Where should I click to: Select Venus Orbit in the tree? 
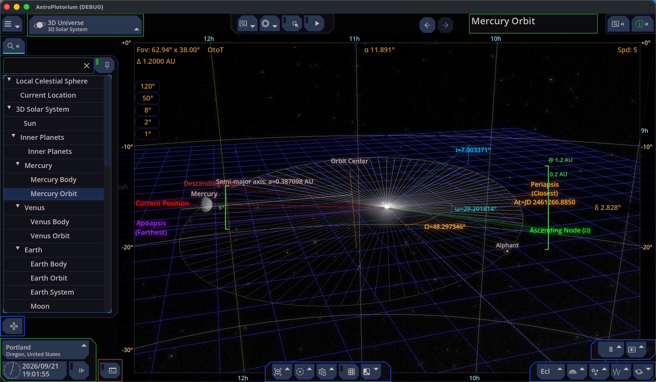point(54,236)
